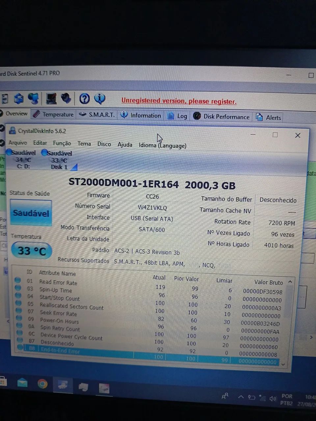Click the Valor Bruto column header
This screenshot has height=421, width=316.
click(x=268, y=282)
